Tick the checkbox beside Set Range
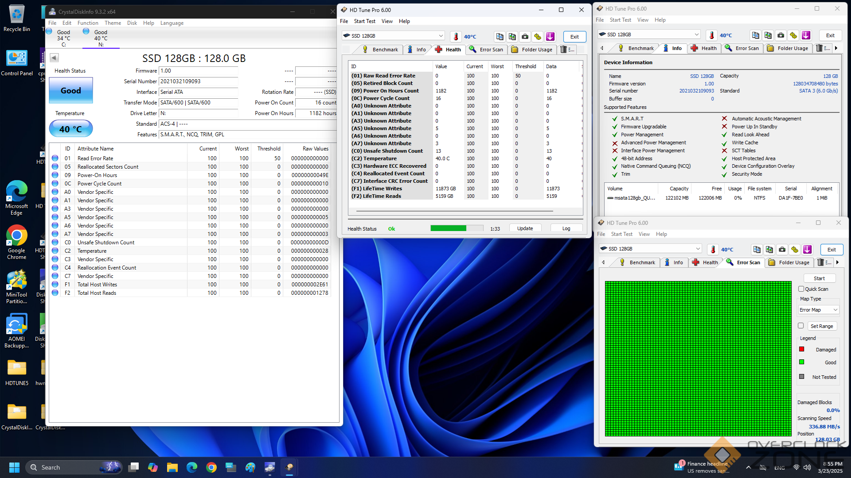Screen dimensions: 851x478 click(x=800, y=326)
